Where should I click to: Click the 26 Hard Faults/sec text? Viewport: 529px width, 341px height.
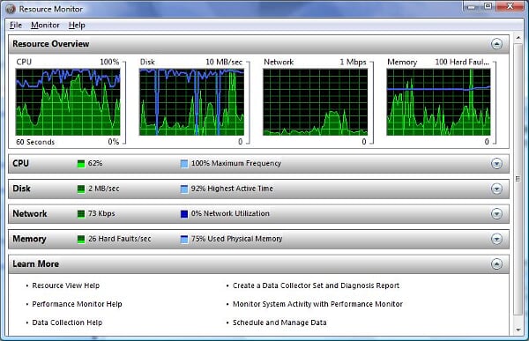tap(119, 239)
